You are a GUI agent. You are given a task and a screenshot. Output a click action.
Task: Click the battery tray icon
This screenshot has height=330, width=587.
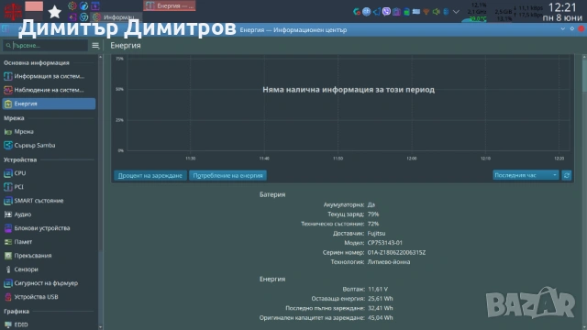[x=406, y=12]
